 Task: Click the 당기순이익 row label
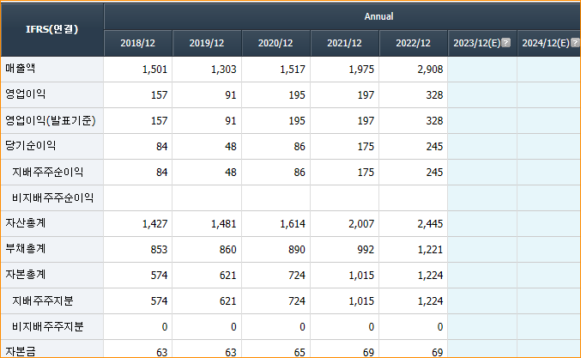click(x=30, y=146)
